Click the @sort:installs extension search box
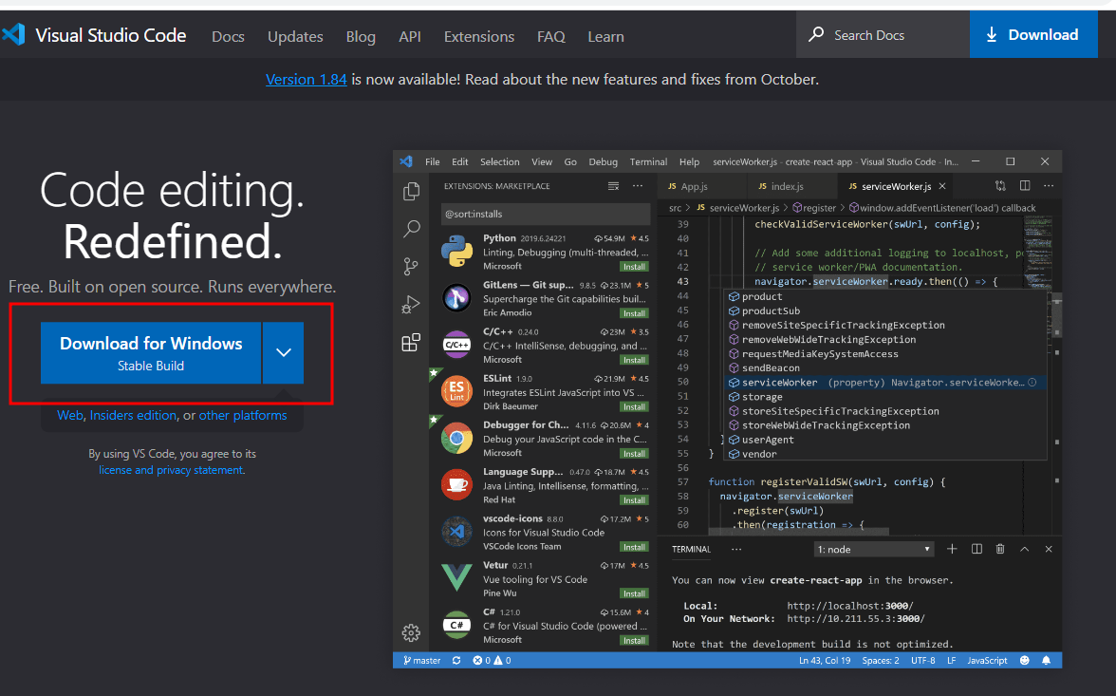 coord(545,214)
